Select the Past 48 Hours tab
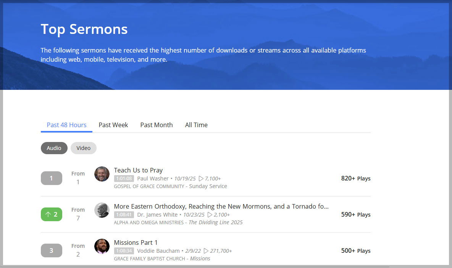Image resolution: width=452 pixels, height=268 pixels. 66,125
